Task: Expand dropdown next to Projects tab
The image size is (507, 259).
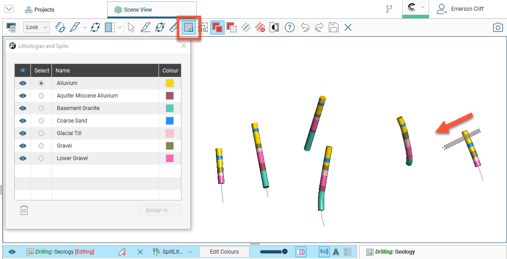Action: click(9, 9)
